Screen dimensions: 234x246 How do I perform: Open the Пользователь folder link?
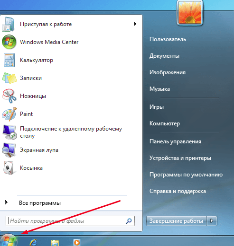tap(168, 39)
